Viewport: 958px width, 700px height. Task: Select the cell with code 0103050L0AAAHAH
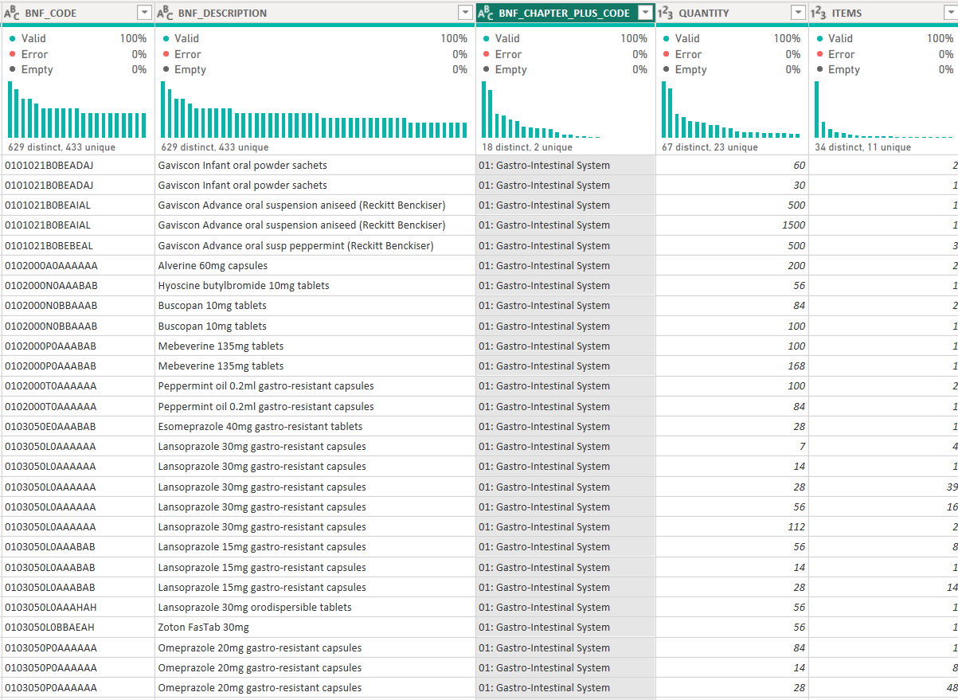pyautogui.click(x=78, y=607)
